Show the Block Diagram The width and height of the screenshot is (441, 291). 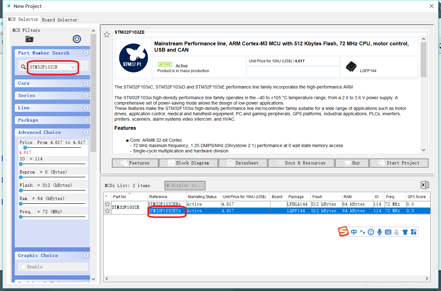(x=188, y=163)
